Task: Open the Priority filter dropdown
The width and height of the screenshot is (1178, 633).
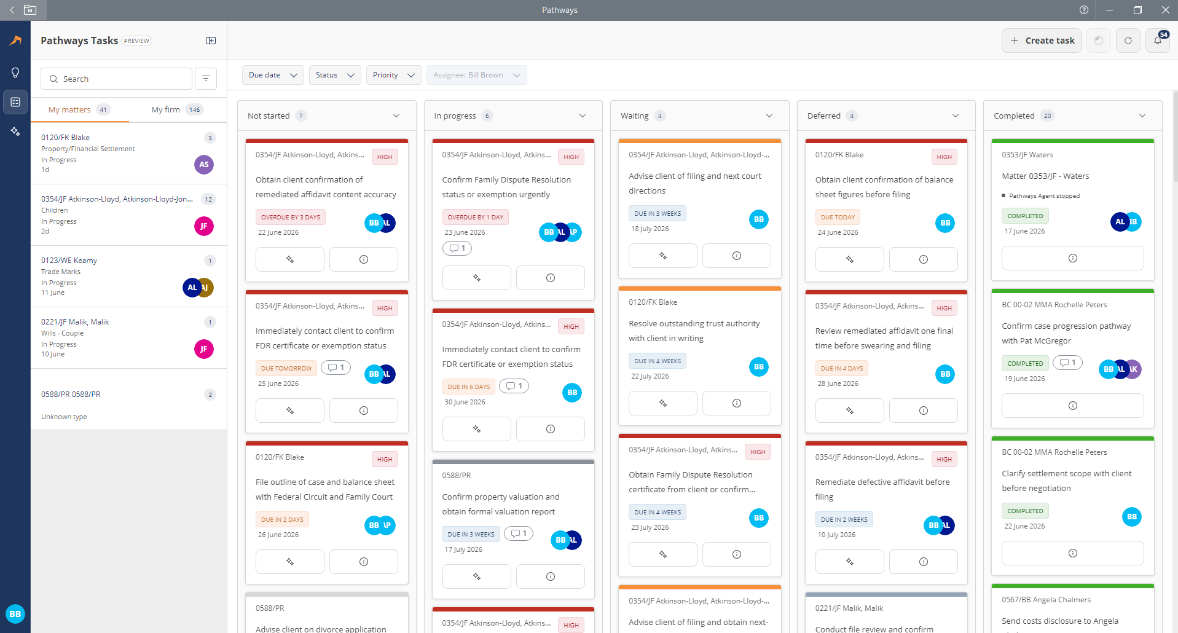Action: click(393, 75)
